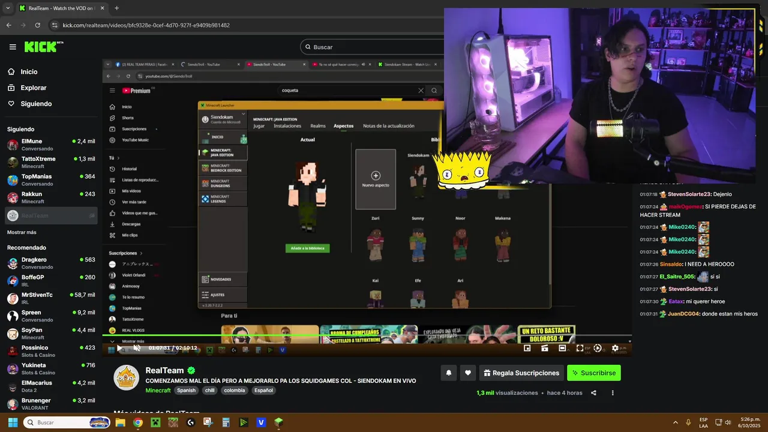
Task: Click the Windows taskbar search box
Action: point(67,422)
